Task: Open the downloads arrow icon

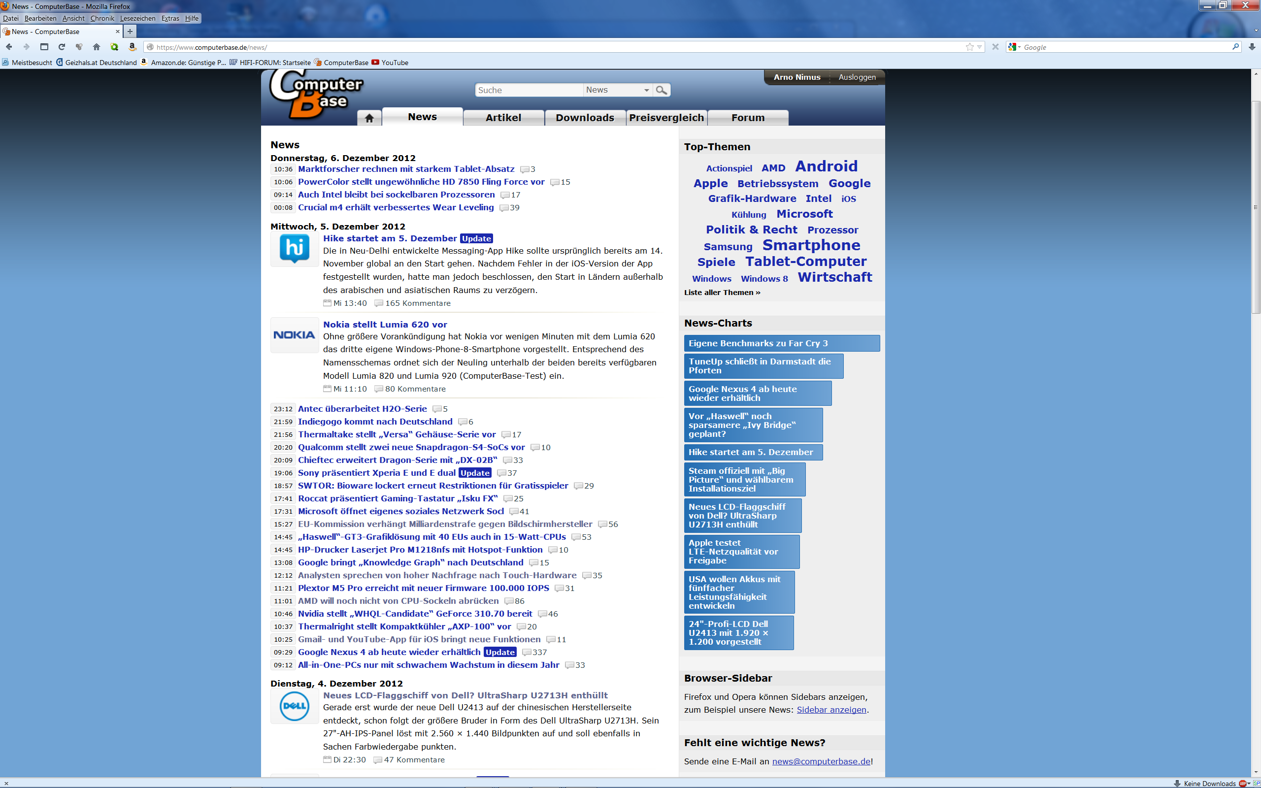Action: (1252, 47)
